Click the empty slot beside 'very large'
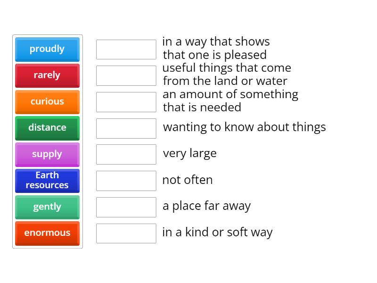This screenshot has width=377, height=283. (x=126, y=154)
